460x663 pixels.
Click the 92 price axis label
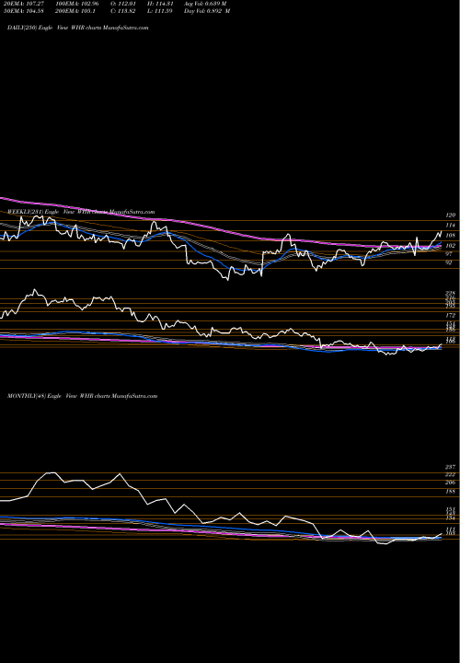pos(449,262)
